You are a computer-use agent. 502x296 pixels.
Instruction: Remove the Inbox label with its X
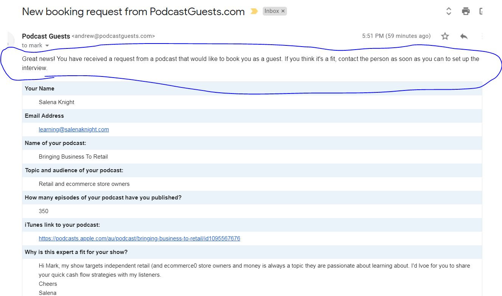pyautogui.click(x=283, y=11)
